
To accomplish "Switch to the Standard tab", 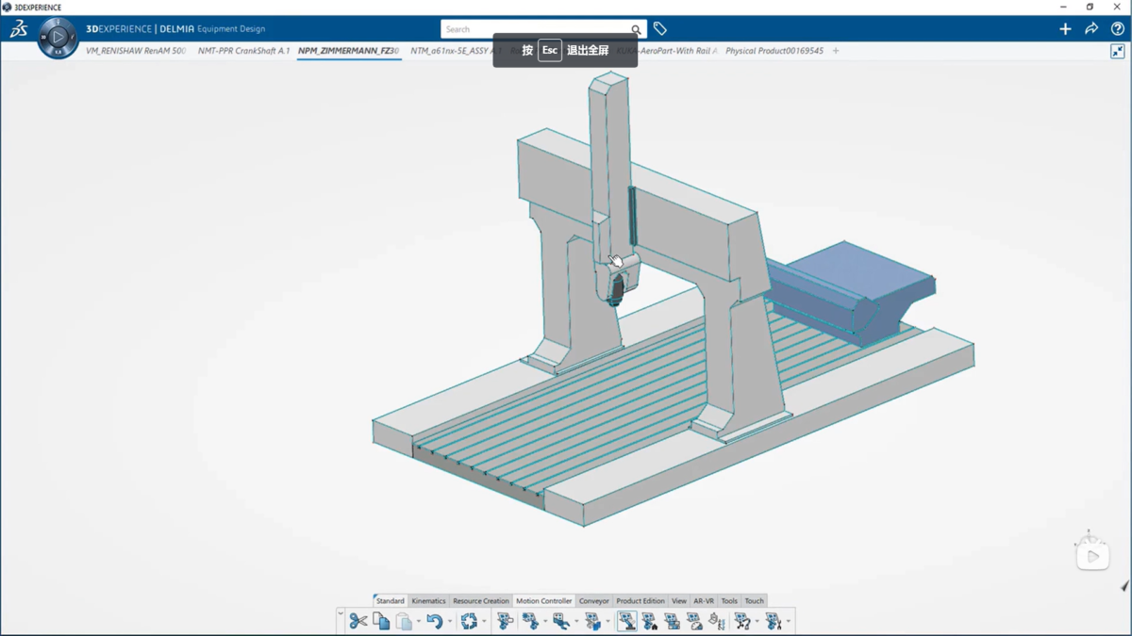I will 390,601.
